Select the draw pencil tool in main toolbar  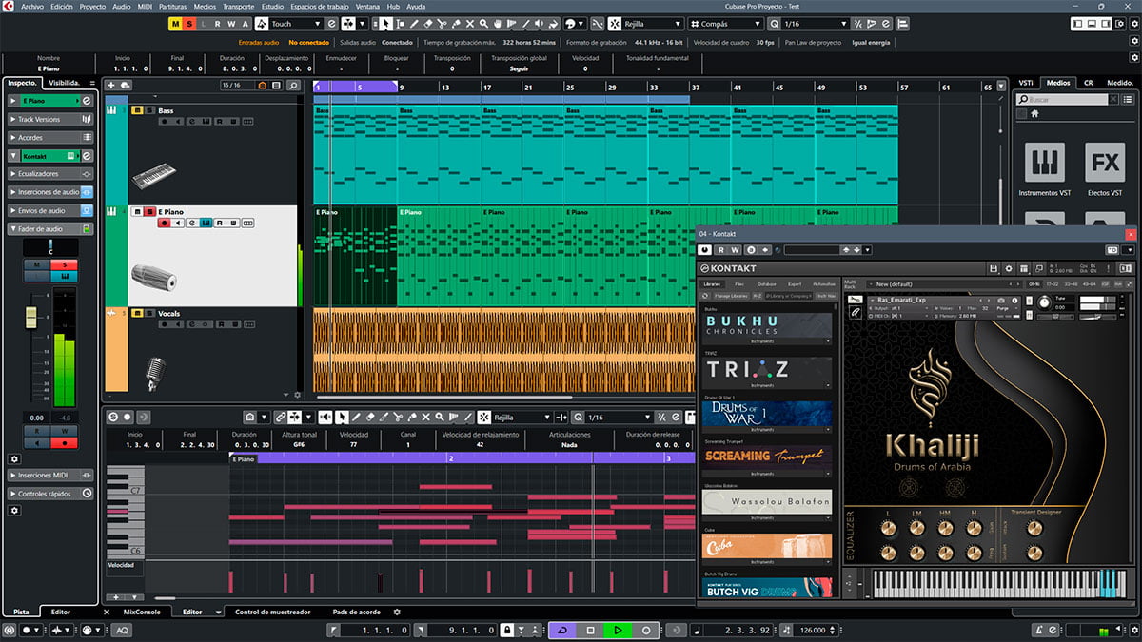414,23
